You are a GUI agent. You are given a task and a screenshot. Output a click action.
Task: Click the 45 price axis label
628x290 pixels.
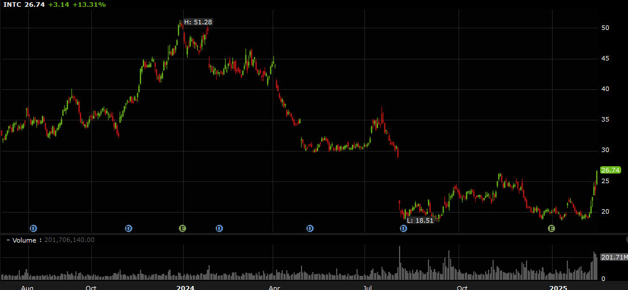tap(605, 59)
